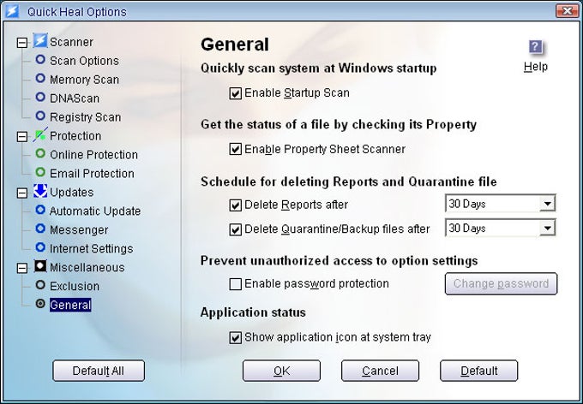583x404 pixels.
Task: Toggle the Delete Reports after checkbox
Action: coord(236,205)
